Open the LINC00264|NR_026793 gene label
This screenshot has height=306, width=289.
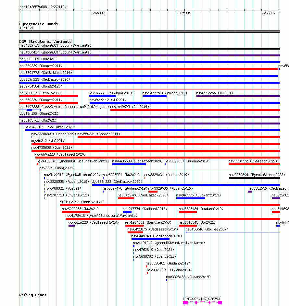coord(201,300)
